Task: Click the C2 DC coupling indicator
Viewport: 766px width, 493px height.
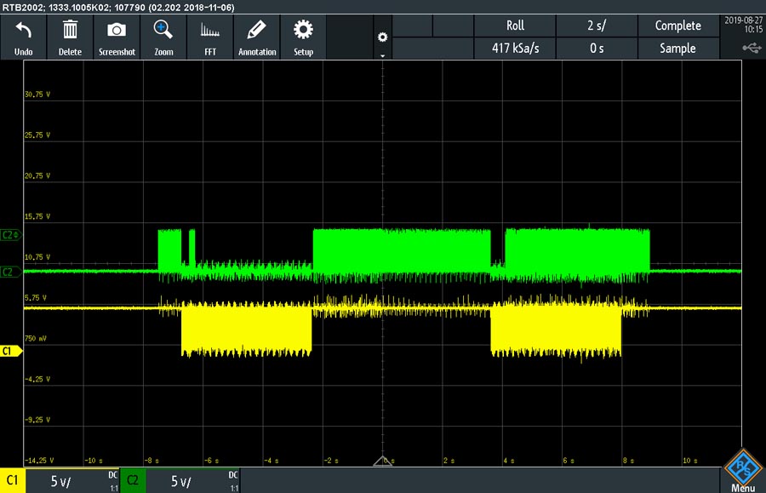Action: click(233, 475)
